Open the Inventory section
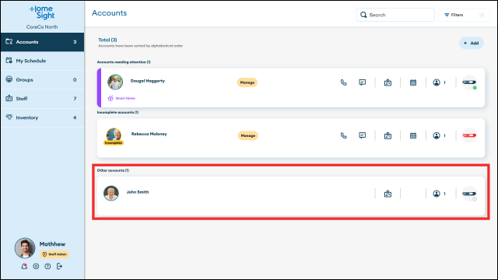Image resolution: width=498 pixels, height=280 pixels. coord(42,117)
